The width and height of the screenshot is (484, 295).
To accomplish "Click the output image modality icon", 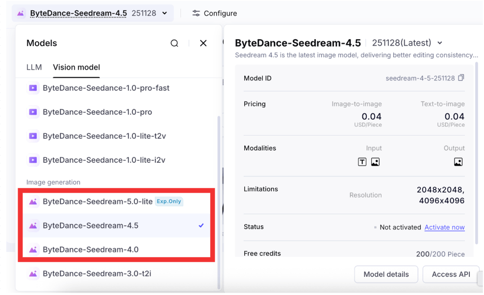I will point(458,162).
